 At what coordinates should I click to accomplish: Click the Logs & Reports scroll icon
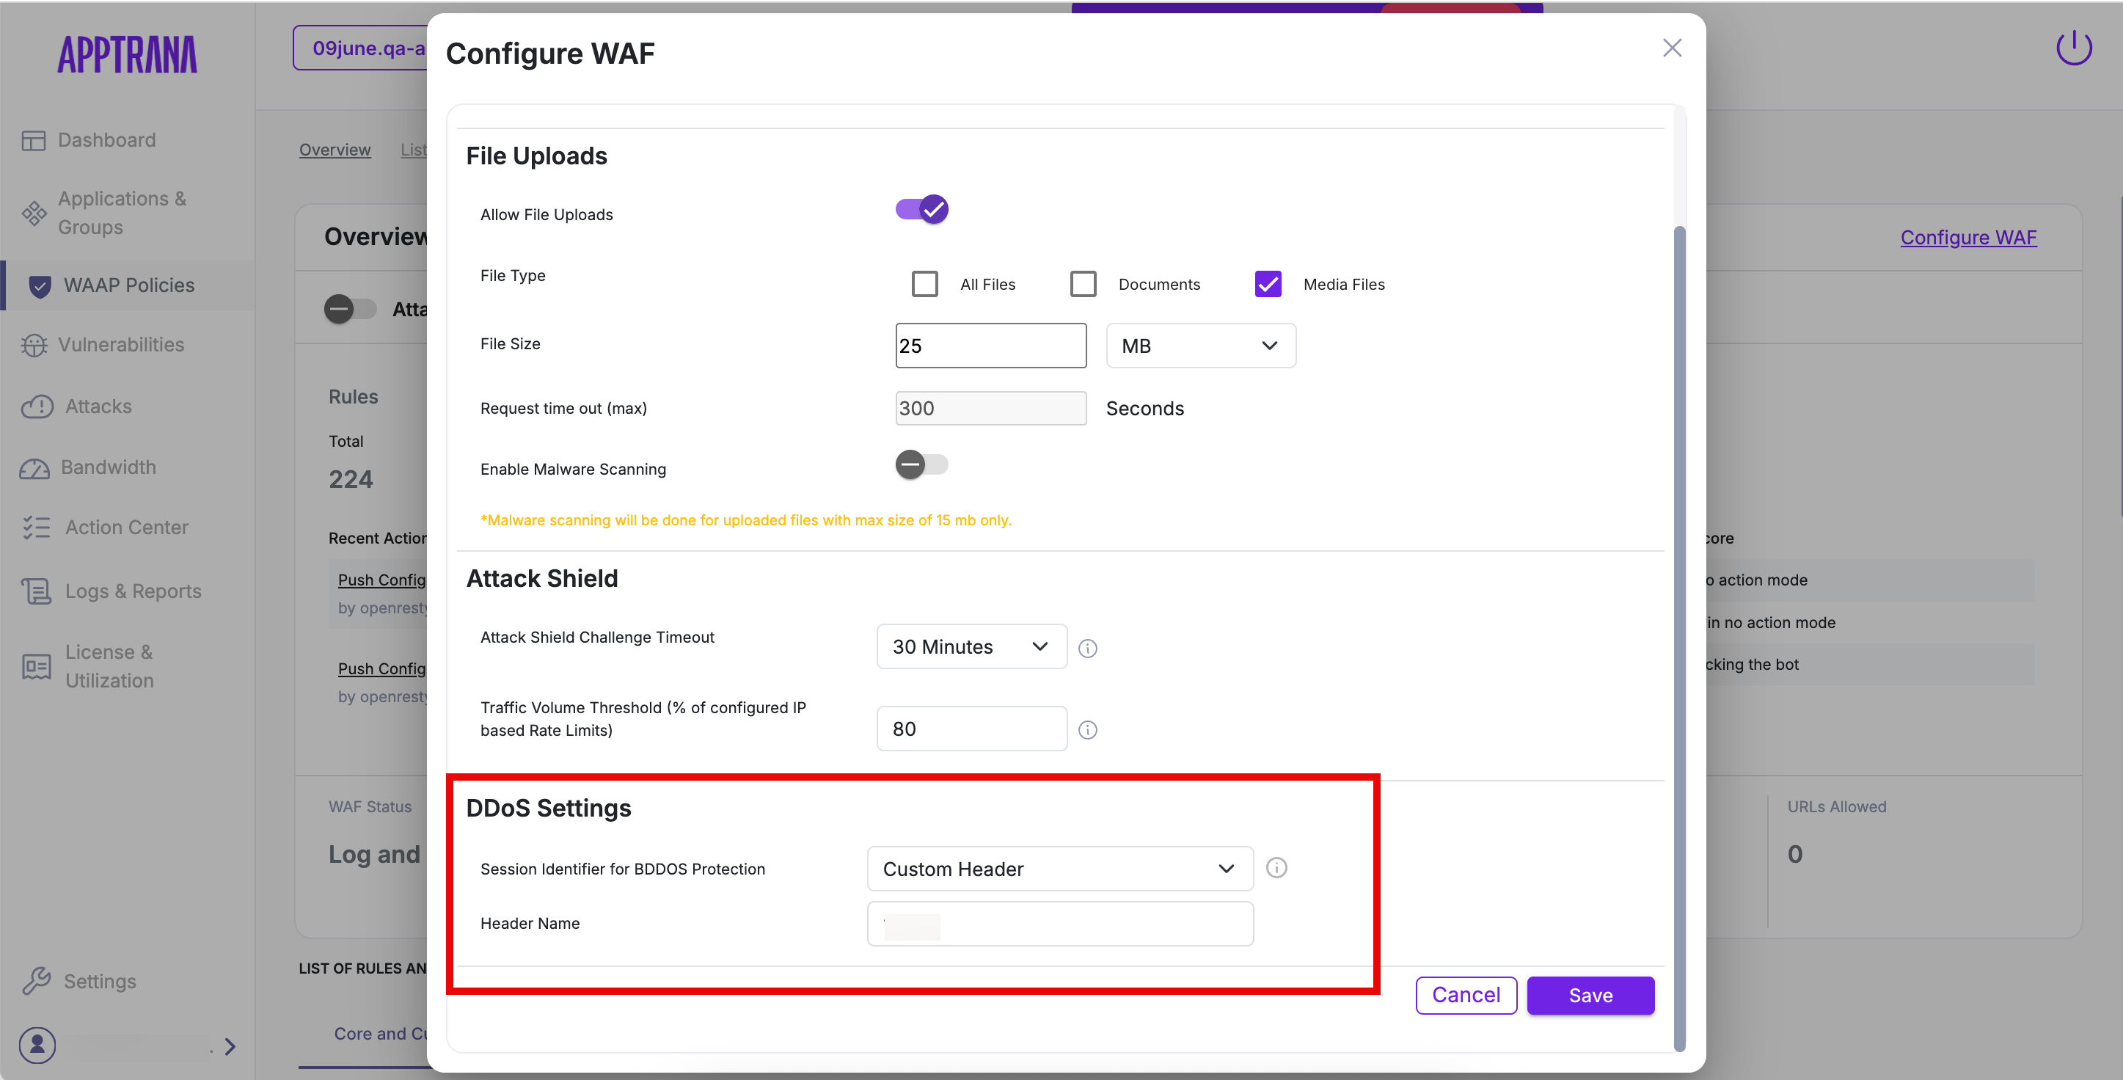pos(36,591)
